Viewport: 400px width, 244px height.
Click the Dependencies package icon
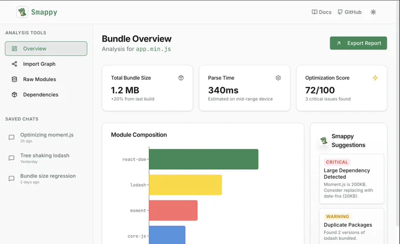click(15, 95)
